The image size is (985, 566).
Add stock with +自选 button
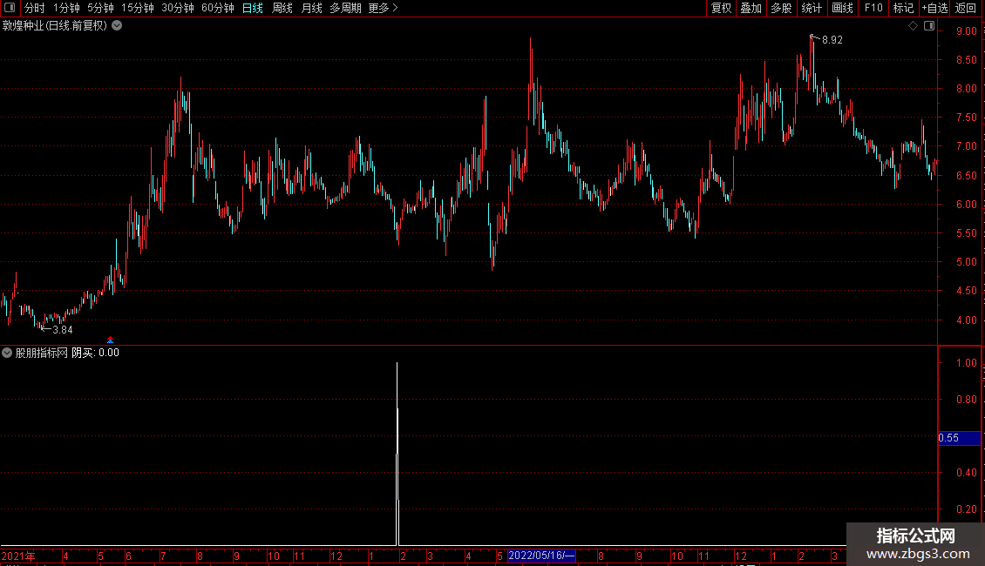[934, 8]
